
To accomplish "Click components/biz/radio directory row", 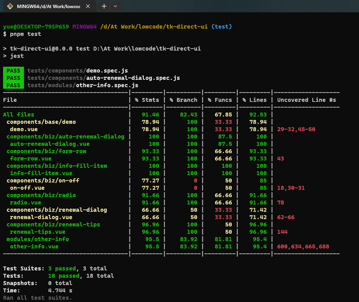I will pos(41,195).
